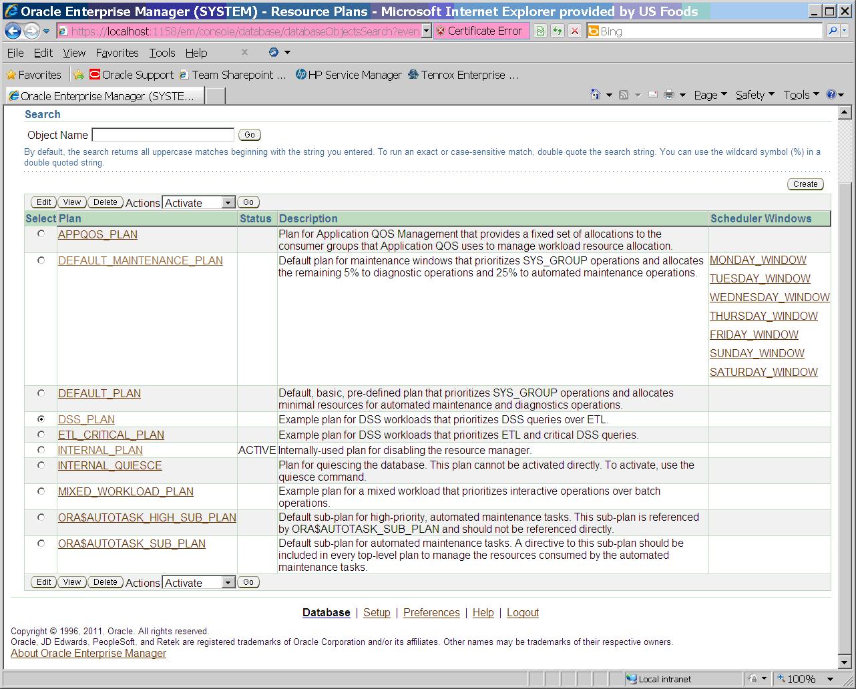Open the View menu in menu bar
The image size is (856, 689).
click(74, 53)
